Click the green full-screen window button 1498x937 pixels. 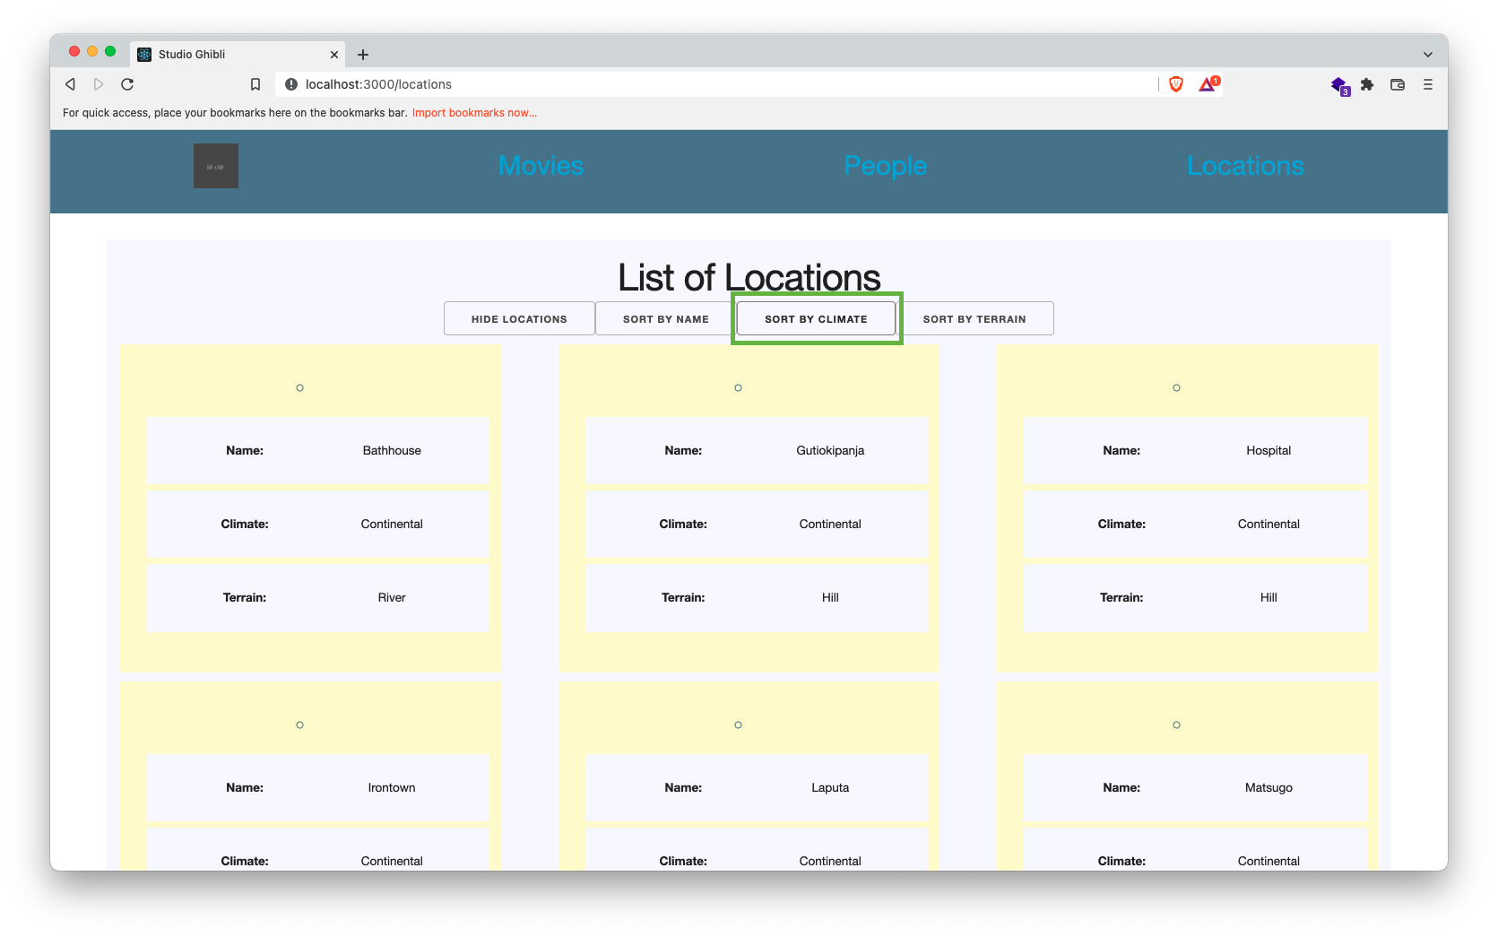[110, 51]
